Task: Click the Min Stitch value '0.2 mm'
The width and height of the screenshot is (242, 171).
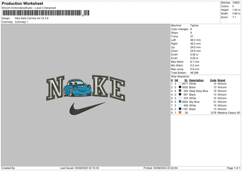Action: pyautogui.click(x=195, y=65)
